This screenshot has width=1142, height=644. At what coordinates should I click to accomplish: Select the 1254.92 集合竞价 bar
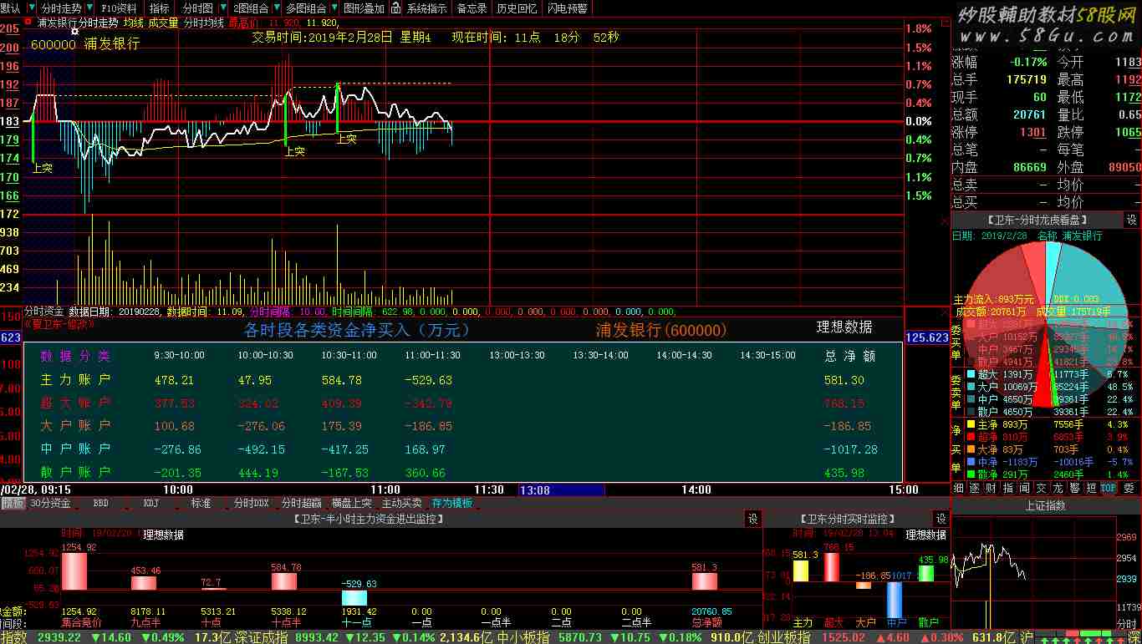click(74, 571)
